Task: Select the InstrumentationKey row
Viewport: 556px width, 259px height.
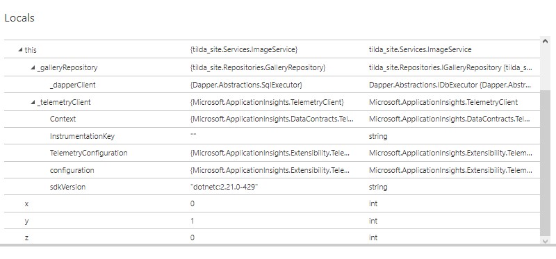Action: (x=272, y=136)
